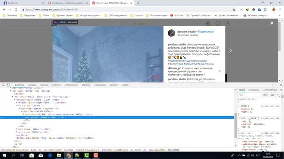
Task: Switch to the Computed styles tab
Action: click(x=253, y=90)
